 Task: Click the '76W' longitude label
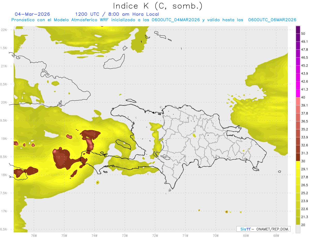tap(34, 236)
